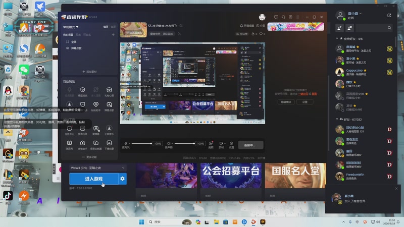Open the 下播提醒 tool icon
The width and height of the screenshot is (404, 227).
pyautogui.click(x=109, y=143)
